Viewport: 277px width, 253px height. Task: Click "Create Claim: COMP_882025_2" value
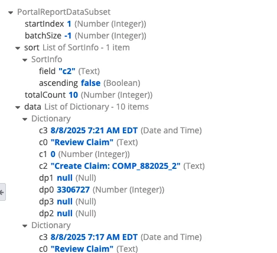(115, 166)
